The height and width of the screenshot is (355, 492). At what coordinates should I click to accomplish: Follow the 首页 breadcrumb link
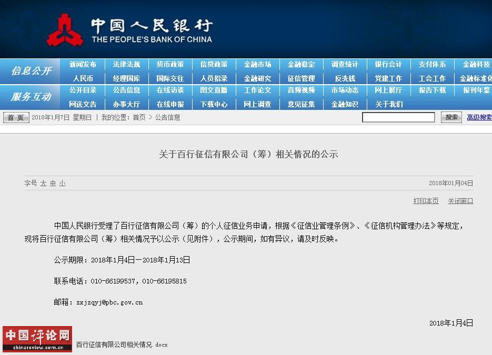pos(139,117)
